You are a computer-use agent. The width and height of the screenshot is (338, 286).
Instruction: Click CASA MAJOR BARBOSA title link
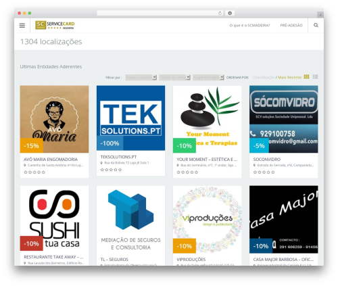pos(283,260)
